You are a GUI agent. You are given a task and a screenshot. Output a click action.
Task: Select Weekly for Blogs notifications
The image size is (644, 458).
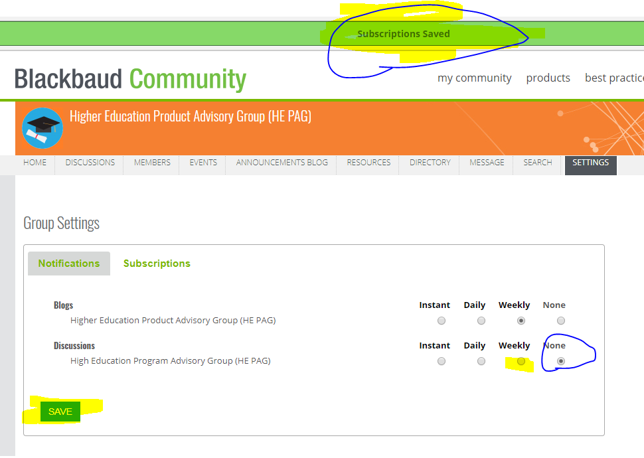tap(521, 321)
